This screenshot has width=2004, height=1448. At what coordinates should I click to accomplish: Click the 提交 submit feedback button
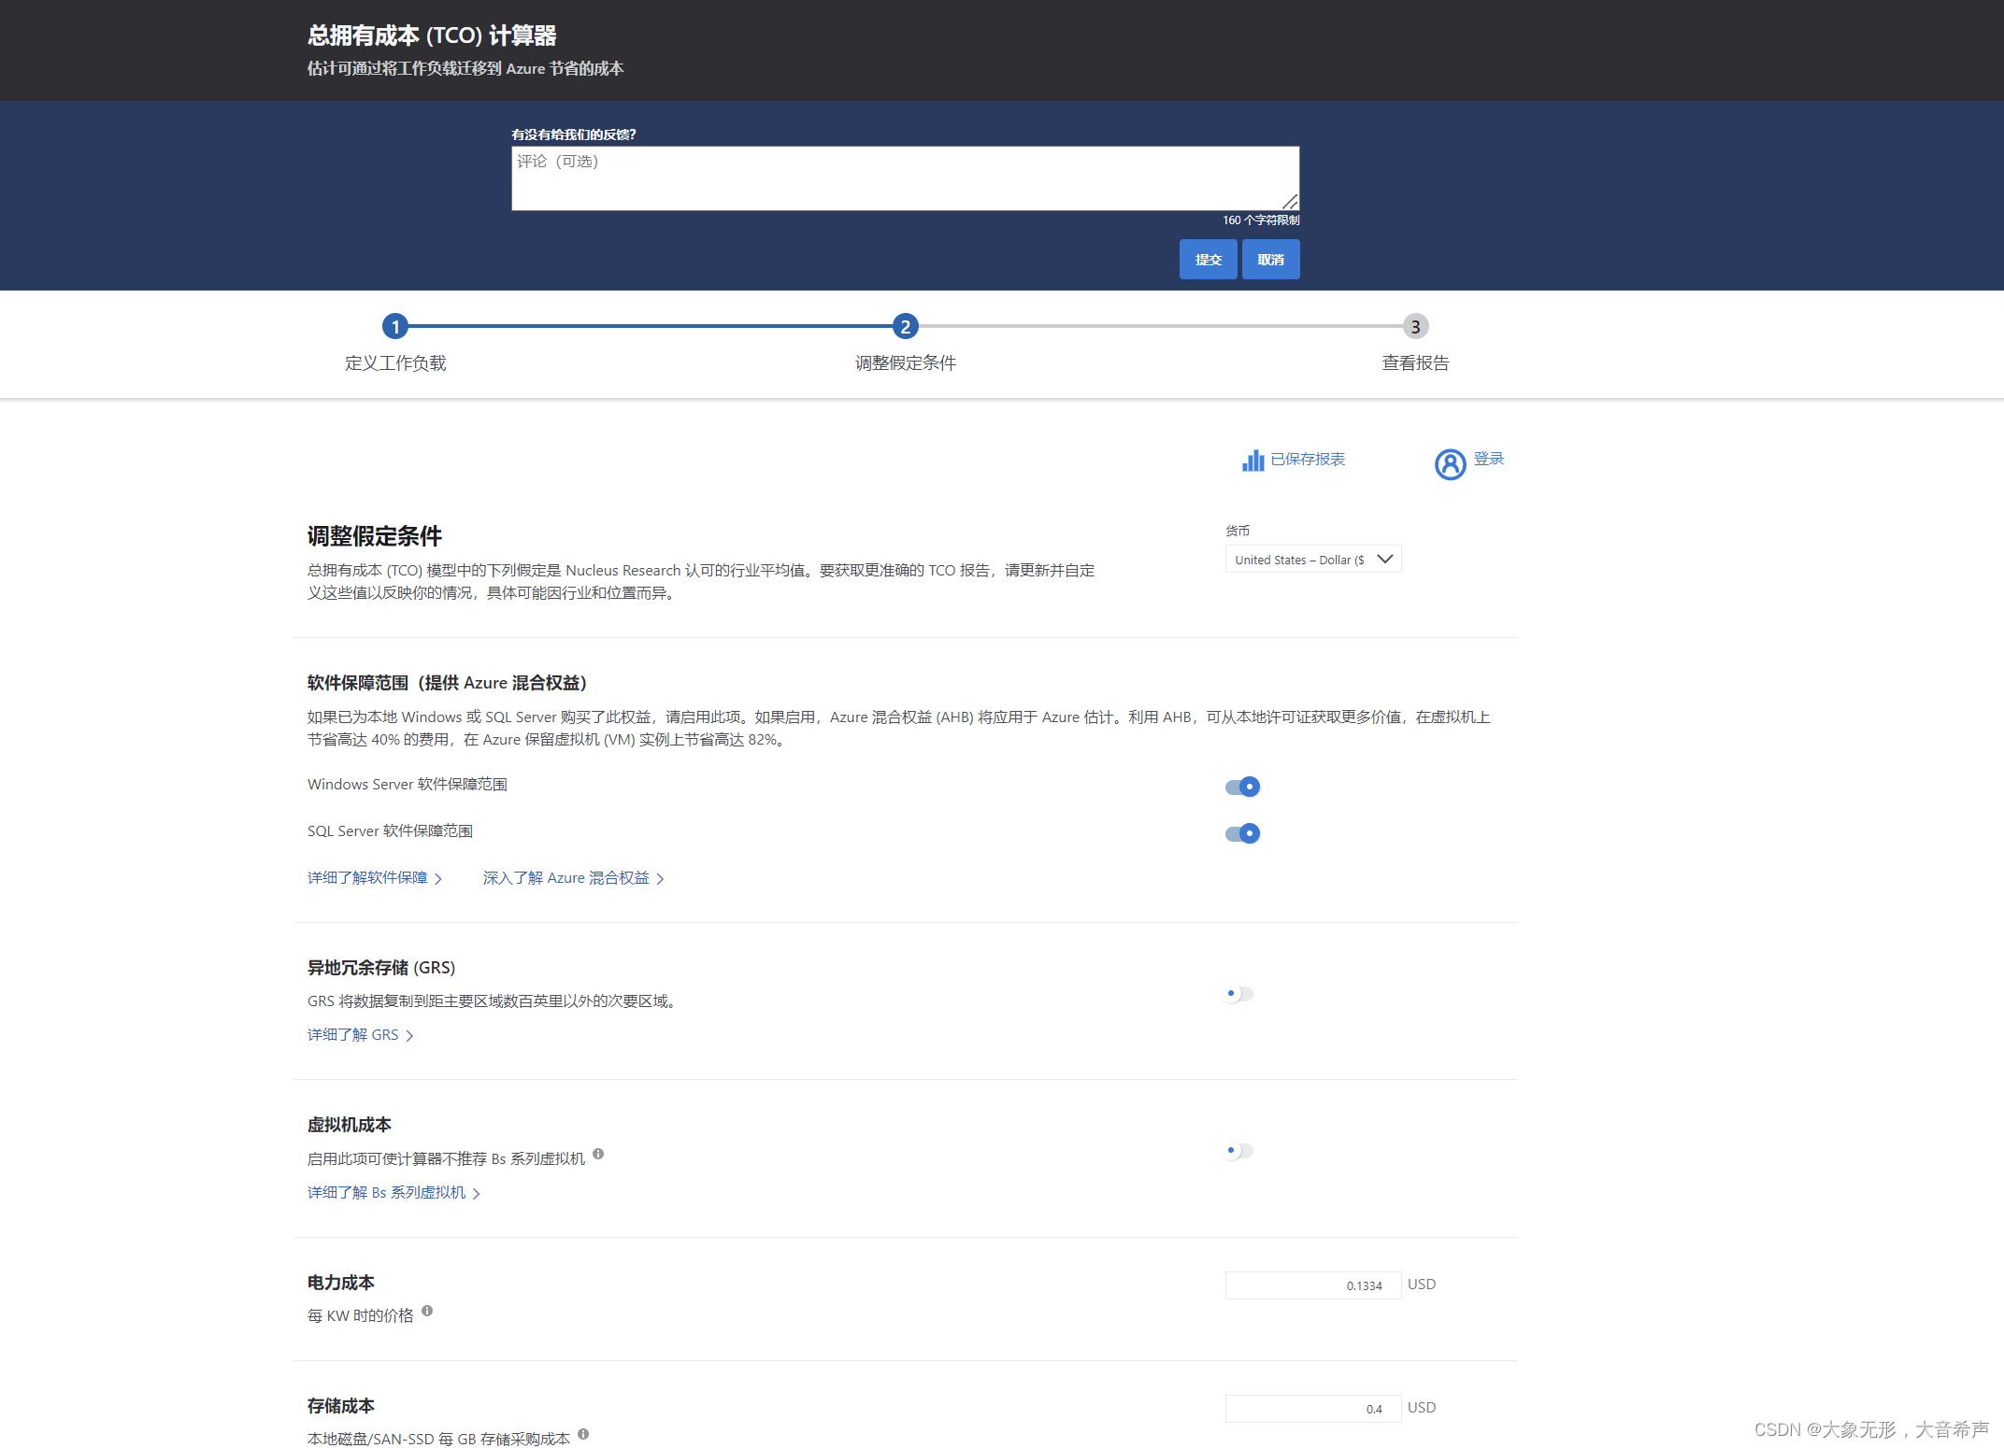[1208, 260]
